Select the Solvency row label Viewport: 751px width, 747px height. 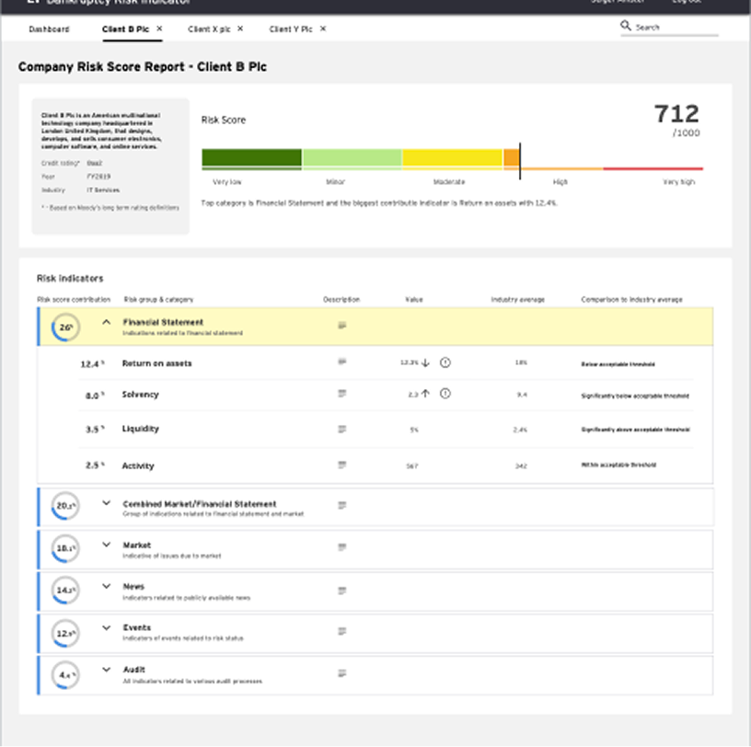(x=140, y=395)
